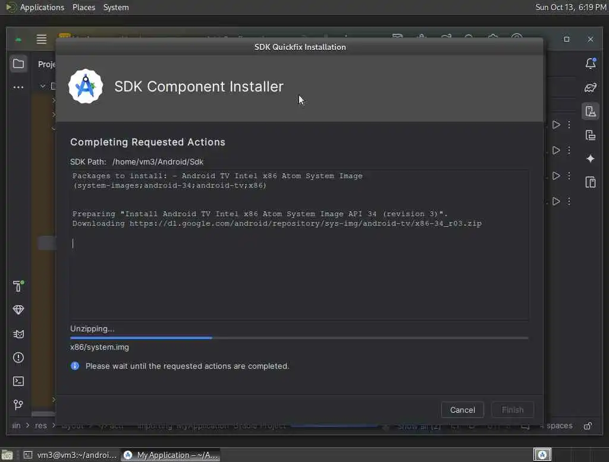Viewport: 609px width, 462px height.
Task: Click the Unzipping progress bar
Action: (x=299, y=338)
